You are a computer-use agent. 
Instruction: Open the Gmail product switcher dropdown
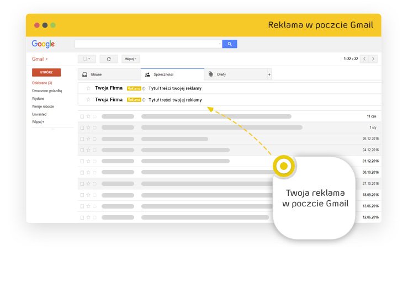point(40,59)
